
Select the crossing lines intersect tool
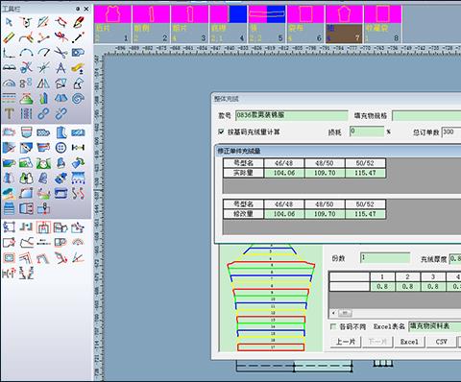[x=43, y=68]
